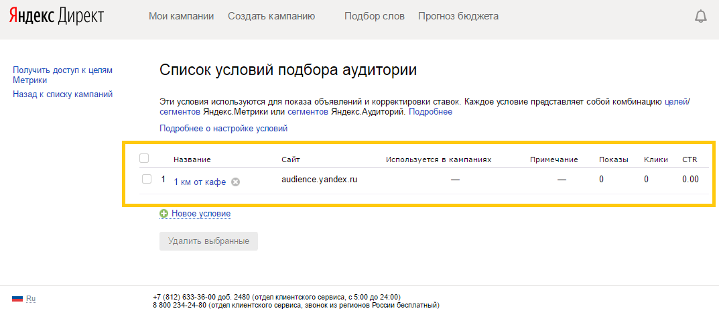719x325 pixels.
Task: Click сегментов link before Яндекс.Аудиторий
Action: (x=308, y=112)
